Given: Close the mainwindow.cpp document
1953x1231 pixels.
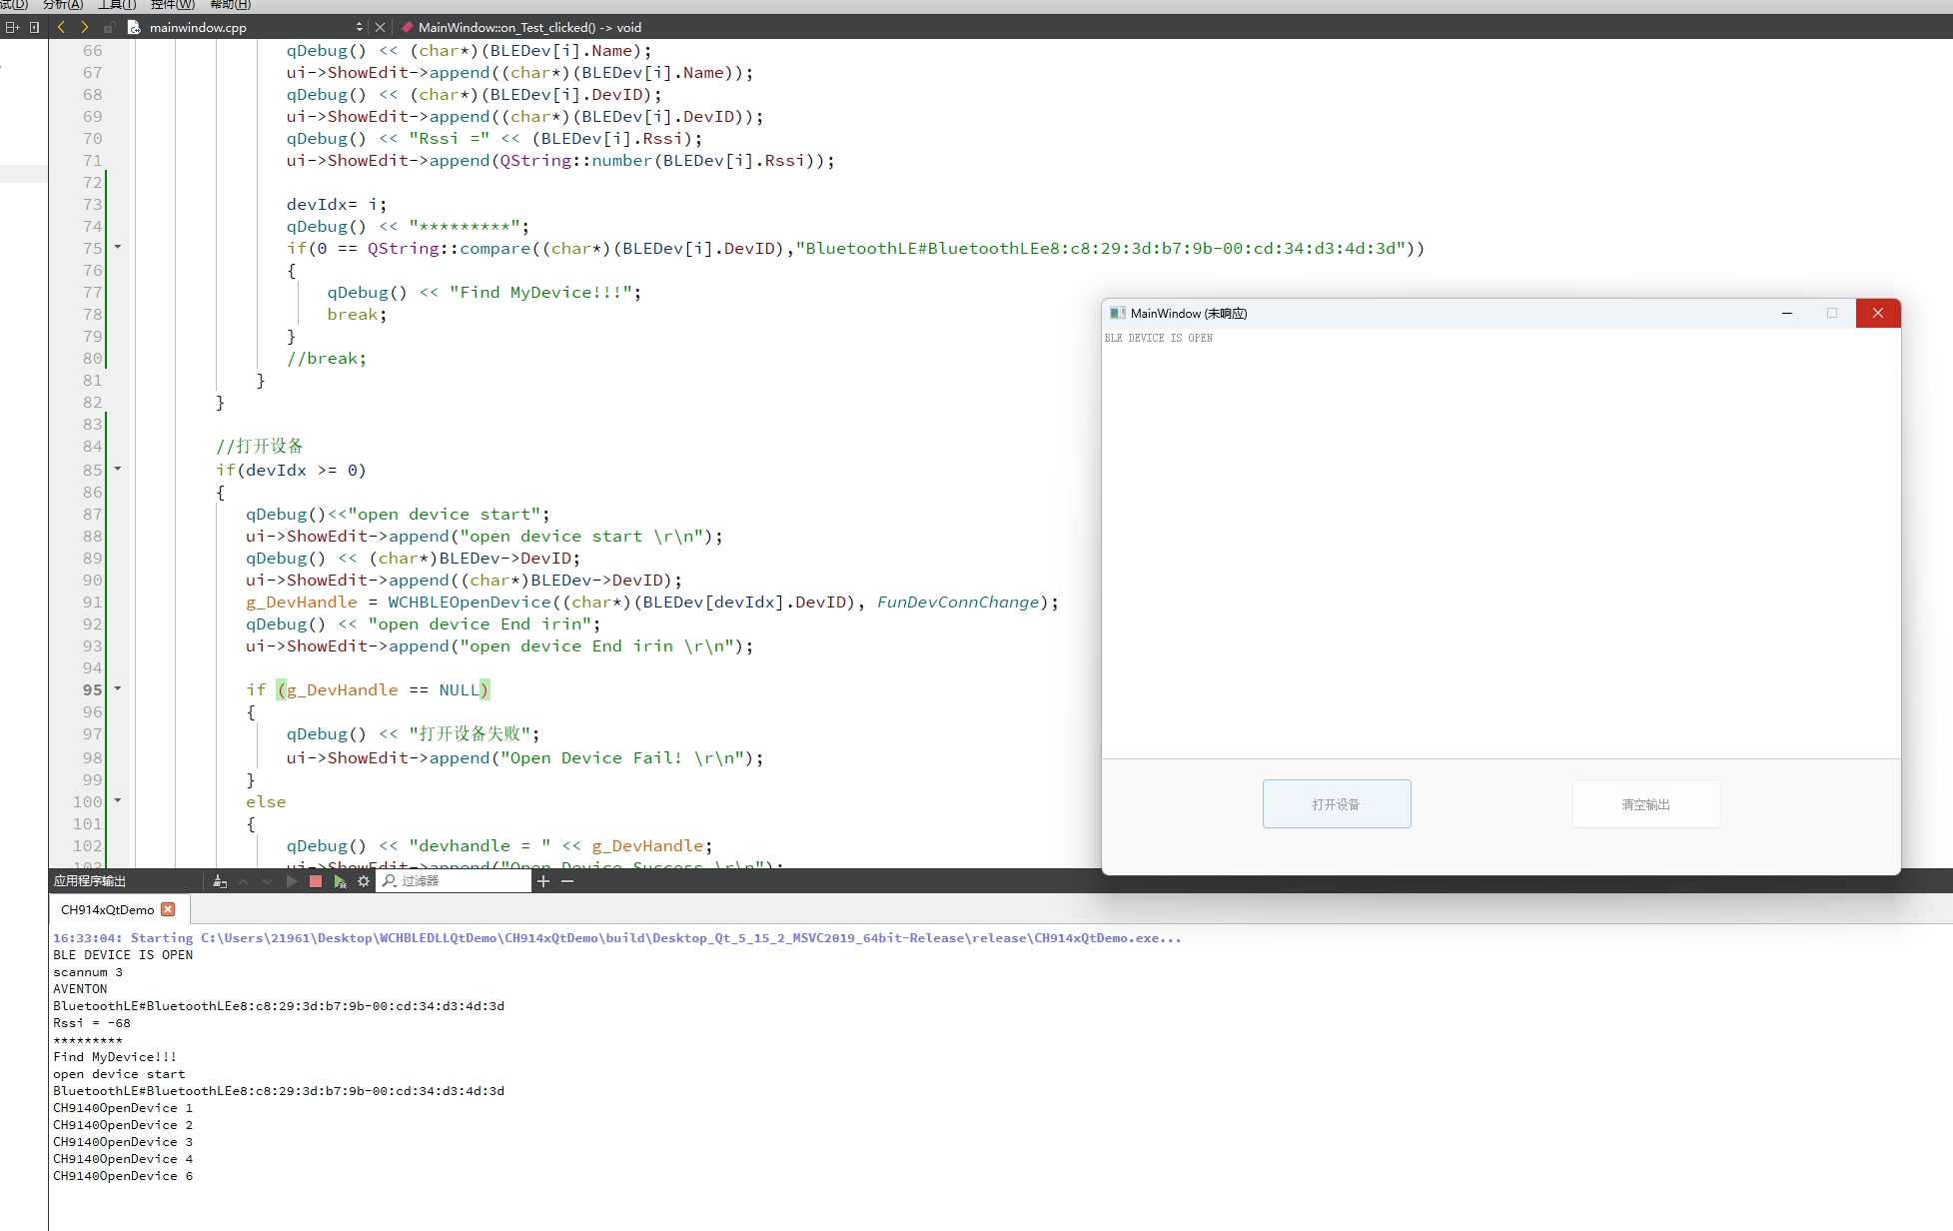Looking at the screenshot, I should (380, 27).
